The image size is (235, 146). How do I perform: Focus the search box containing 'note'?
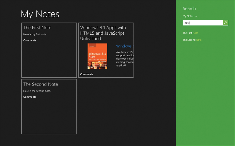coord(203,23)
